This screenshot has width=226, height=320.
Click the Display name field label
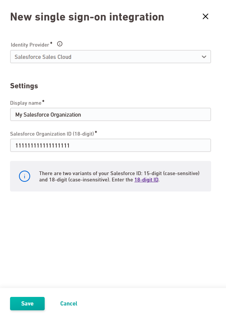click(26, 103)
